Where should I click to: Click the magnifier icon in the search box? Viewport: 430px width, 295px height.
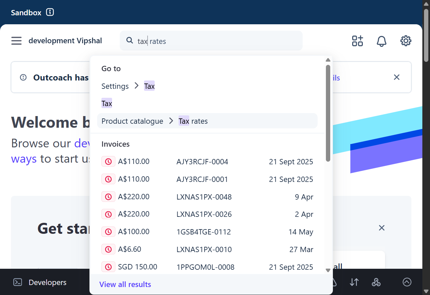click(x=130, y=41)
